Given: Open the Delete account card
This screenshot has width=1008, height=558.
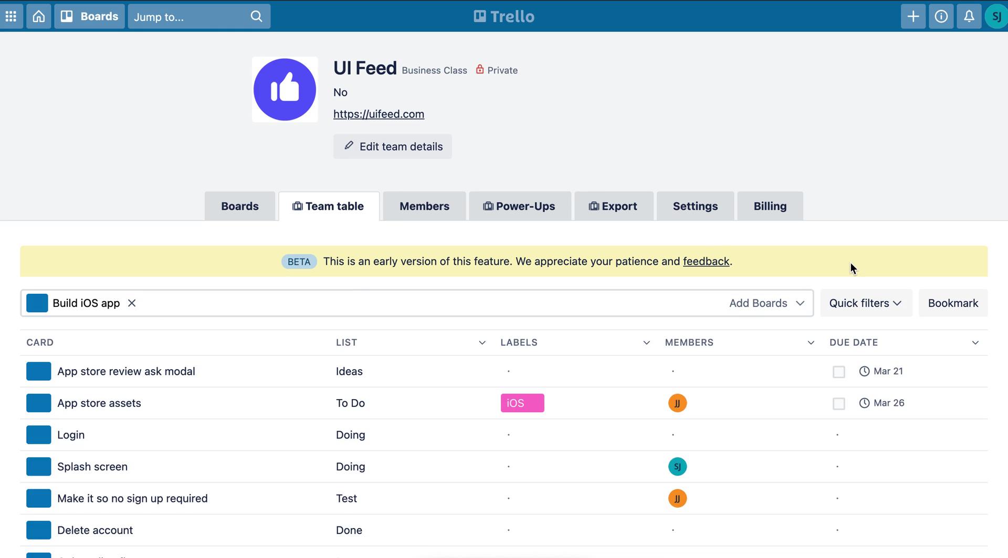Looking at the screenshot, I should [95, 530].
